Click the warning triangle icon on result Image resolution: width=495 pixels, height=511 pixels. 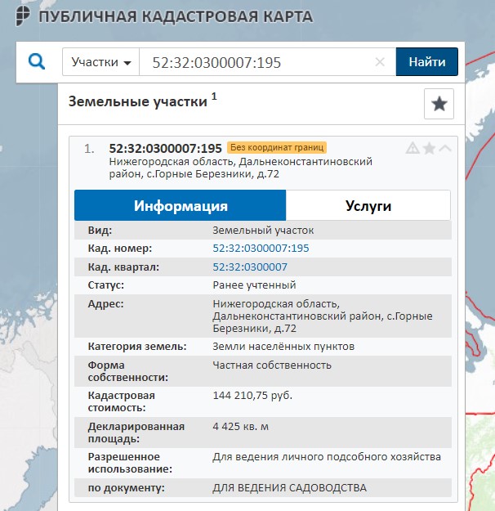(x=412, y=148)
